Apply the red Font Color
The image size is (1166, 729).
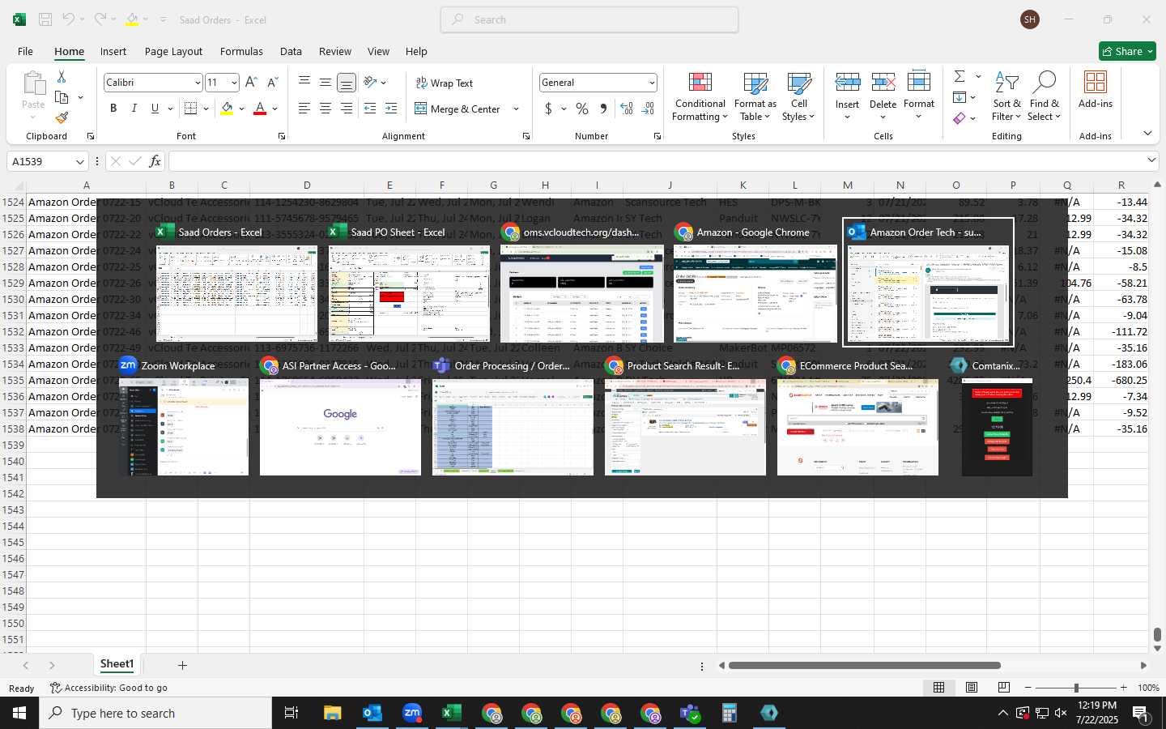point(260,109)
